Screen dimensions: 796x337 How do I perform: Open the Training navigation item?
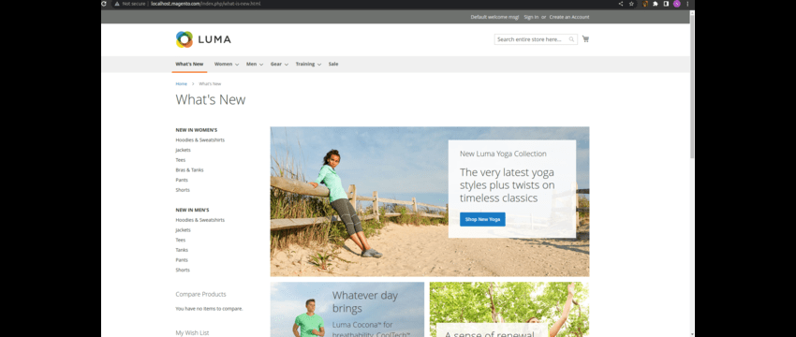(305, 64)
